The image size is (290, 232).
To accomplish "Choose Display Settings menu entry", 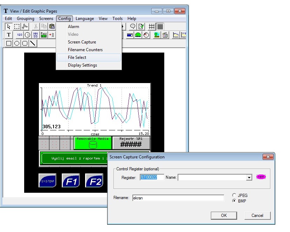I will pyautogui.click(x=89, y=65).
